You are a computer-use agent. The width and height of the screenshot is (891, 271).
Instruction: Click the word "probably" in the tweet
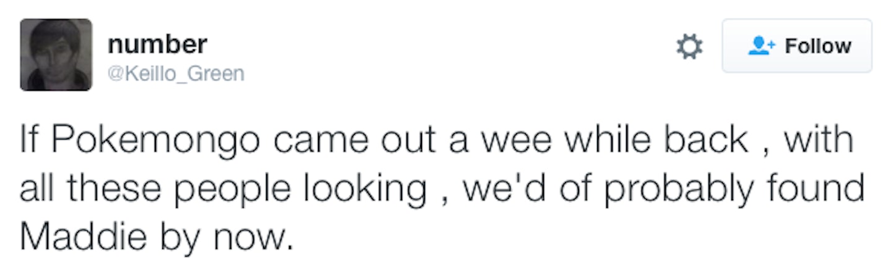[691, 190]
